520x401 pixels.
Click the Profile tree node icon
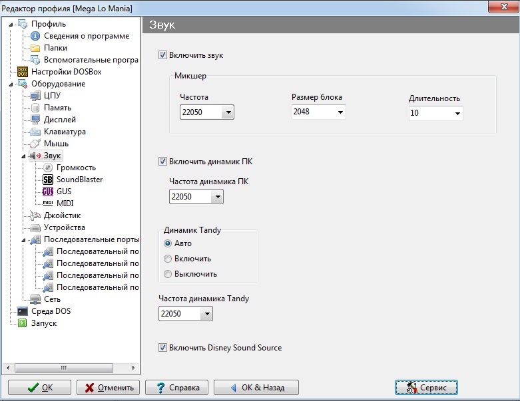tap(23, 24)
